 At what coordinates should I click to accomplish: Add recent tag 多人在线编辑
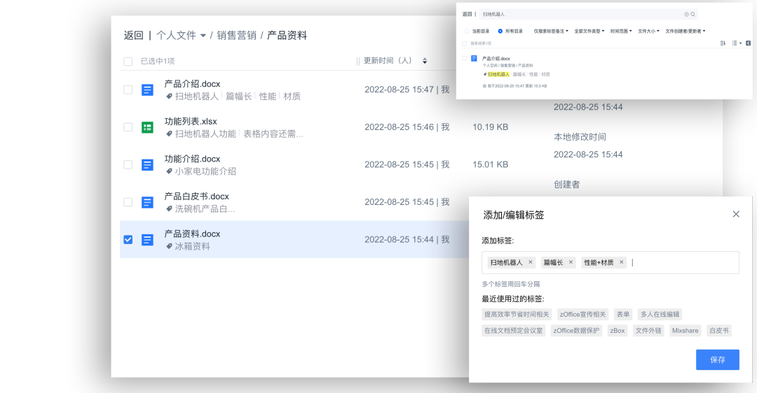(x=660, y=315)
